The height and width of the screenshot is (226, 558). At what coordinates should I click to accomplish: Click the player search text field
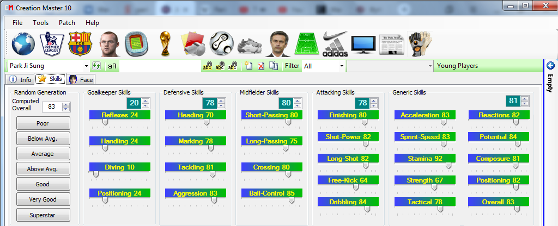(x=159, y=66)
